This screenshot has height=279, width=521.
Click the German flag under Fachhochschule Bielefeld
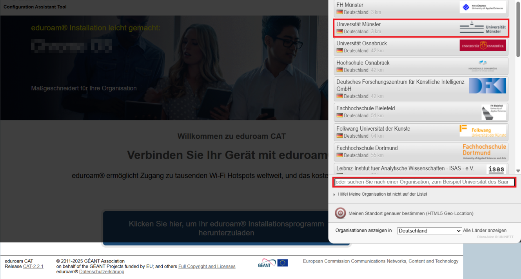pos(339,115)
